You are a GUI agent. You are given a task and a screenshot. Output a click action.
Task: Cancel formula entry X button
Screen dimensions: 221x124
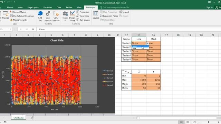click(21, 29)
